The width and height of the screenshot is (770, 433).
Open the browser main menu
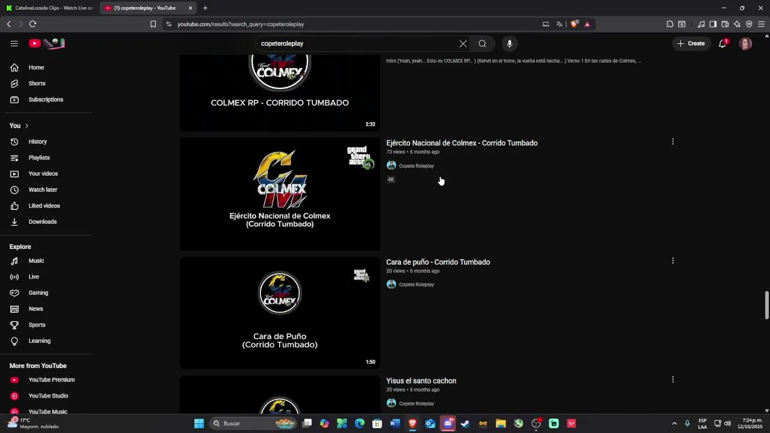761,24
